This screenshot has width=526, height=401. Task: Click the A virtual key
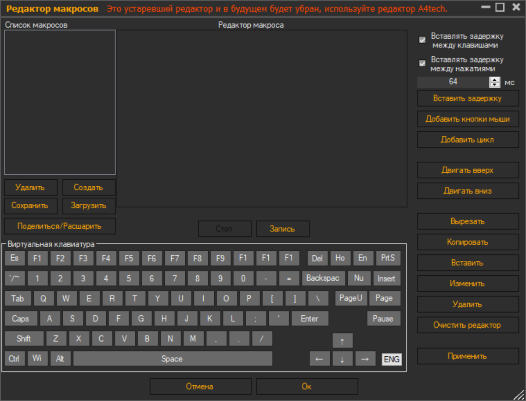click(x=50, y=318)
